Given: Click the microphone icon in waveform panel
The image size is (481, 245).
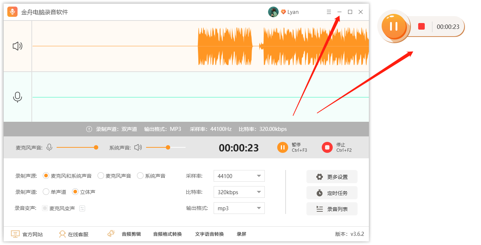Looking at the screenshot, I should pos(18,97).
